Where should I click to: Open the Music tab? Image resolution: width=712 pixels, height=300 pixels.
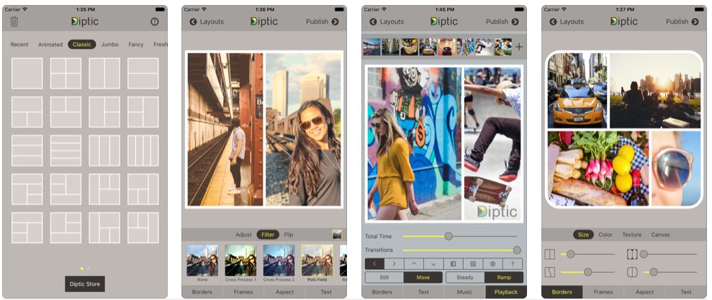(464, 292)
